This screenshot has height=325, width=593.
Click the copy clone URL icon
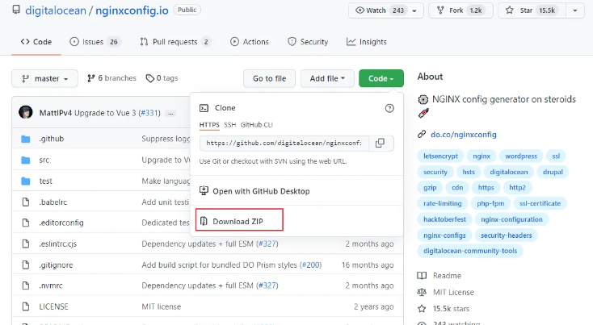pyautogui.click(x=380, y=143)
